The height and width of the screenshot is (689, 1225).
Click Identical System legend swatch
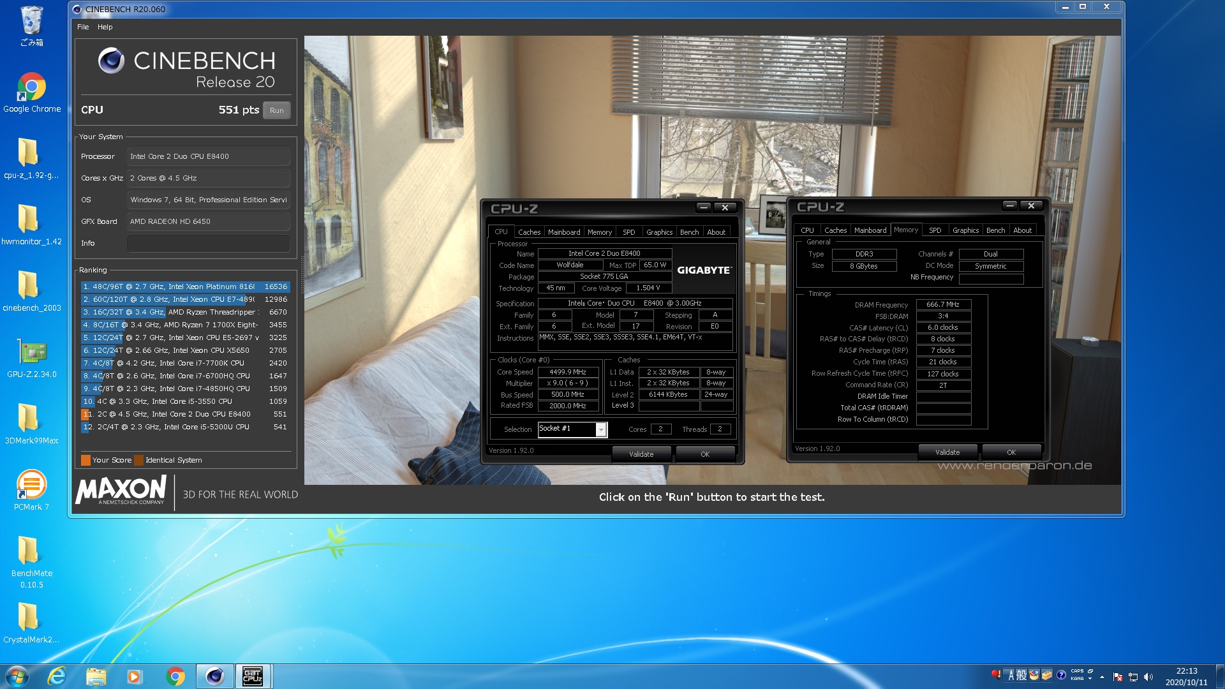point(138,461)
